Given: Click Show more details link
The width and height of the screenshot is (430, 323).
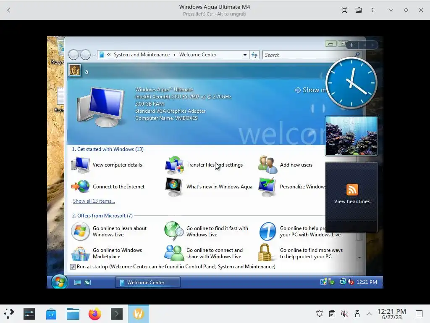Looking at the screenshot, I should click(310, 90).
